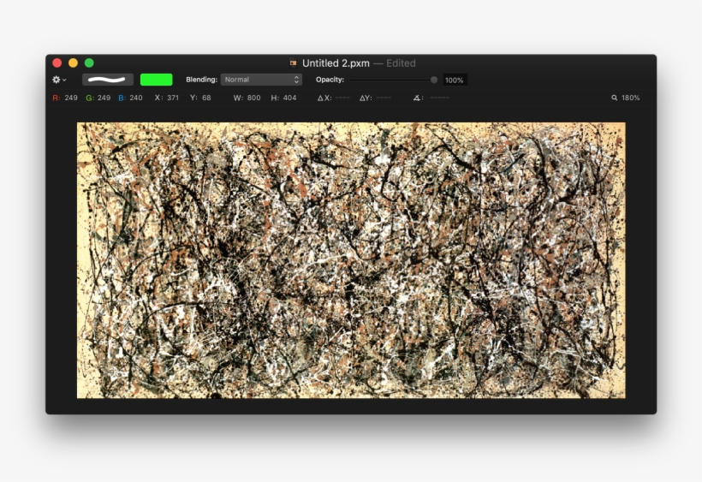Click the Y coordinate value 68
Viewport: 702px width, 482px height.
pyautogui.click(x=206, y=98)
